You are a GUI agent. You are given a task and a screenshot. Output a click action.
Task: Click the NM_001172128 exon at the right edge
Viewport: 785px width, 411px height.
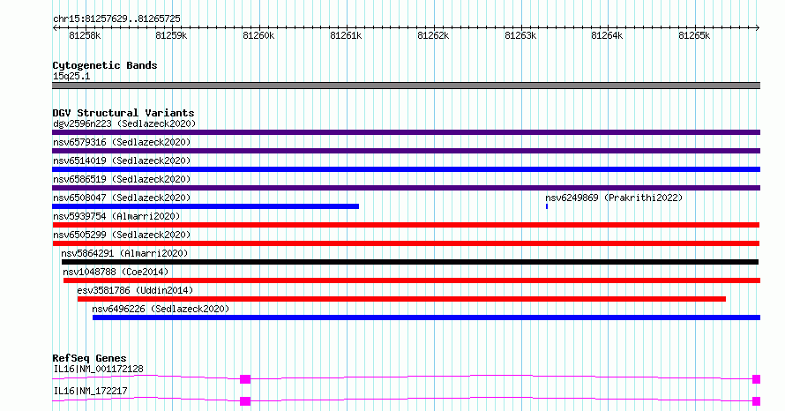pos(757,379)
